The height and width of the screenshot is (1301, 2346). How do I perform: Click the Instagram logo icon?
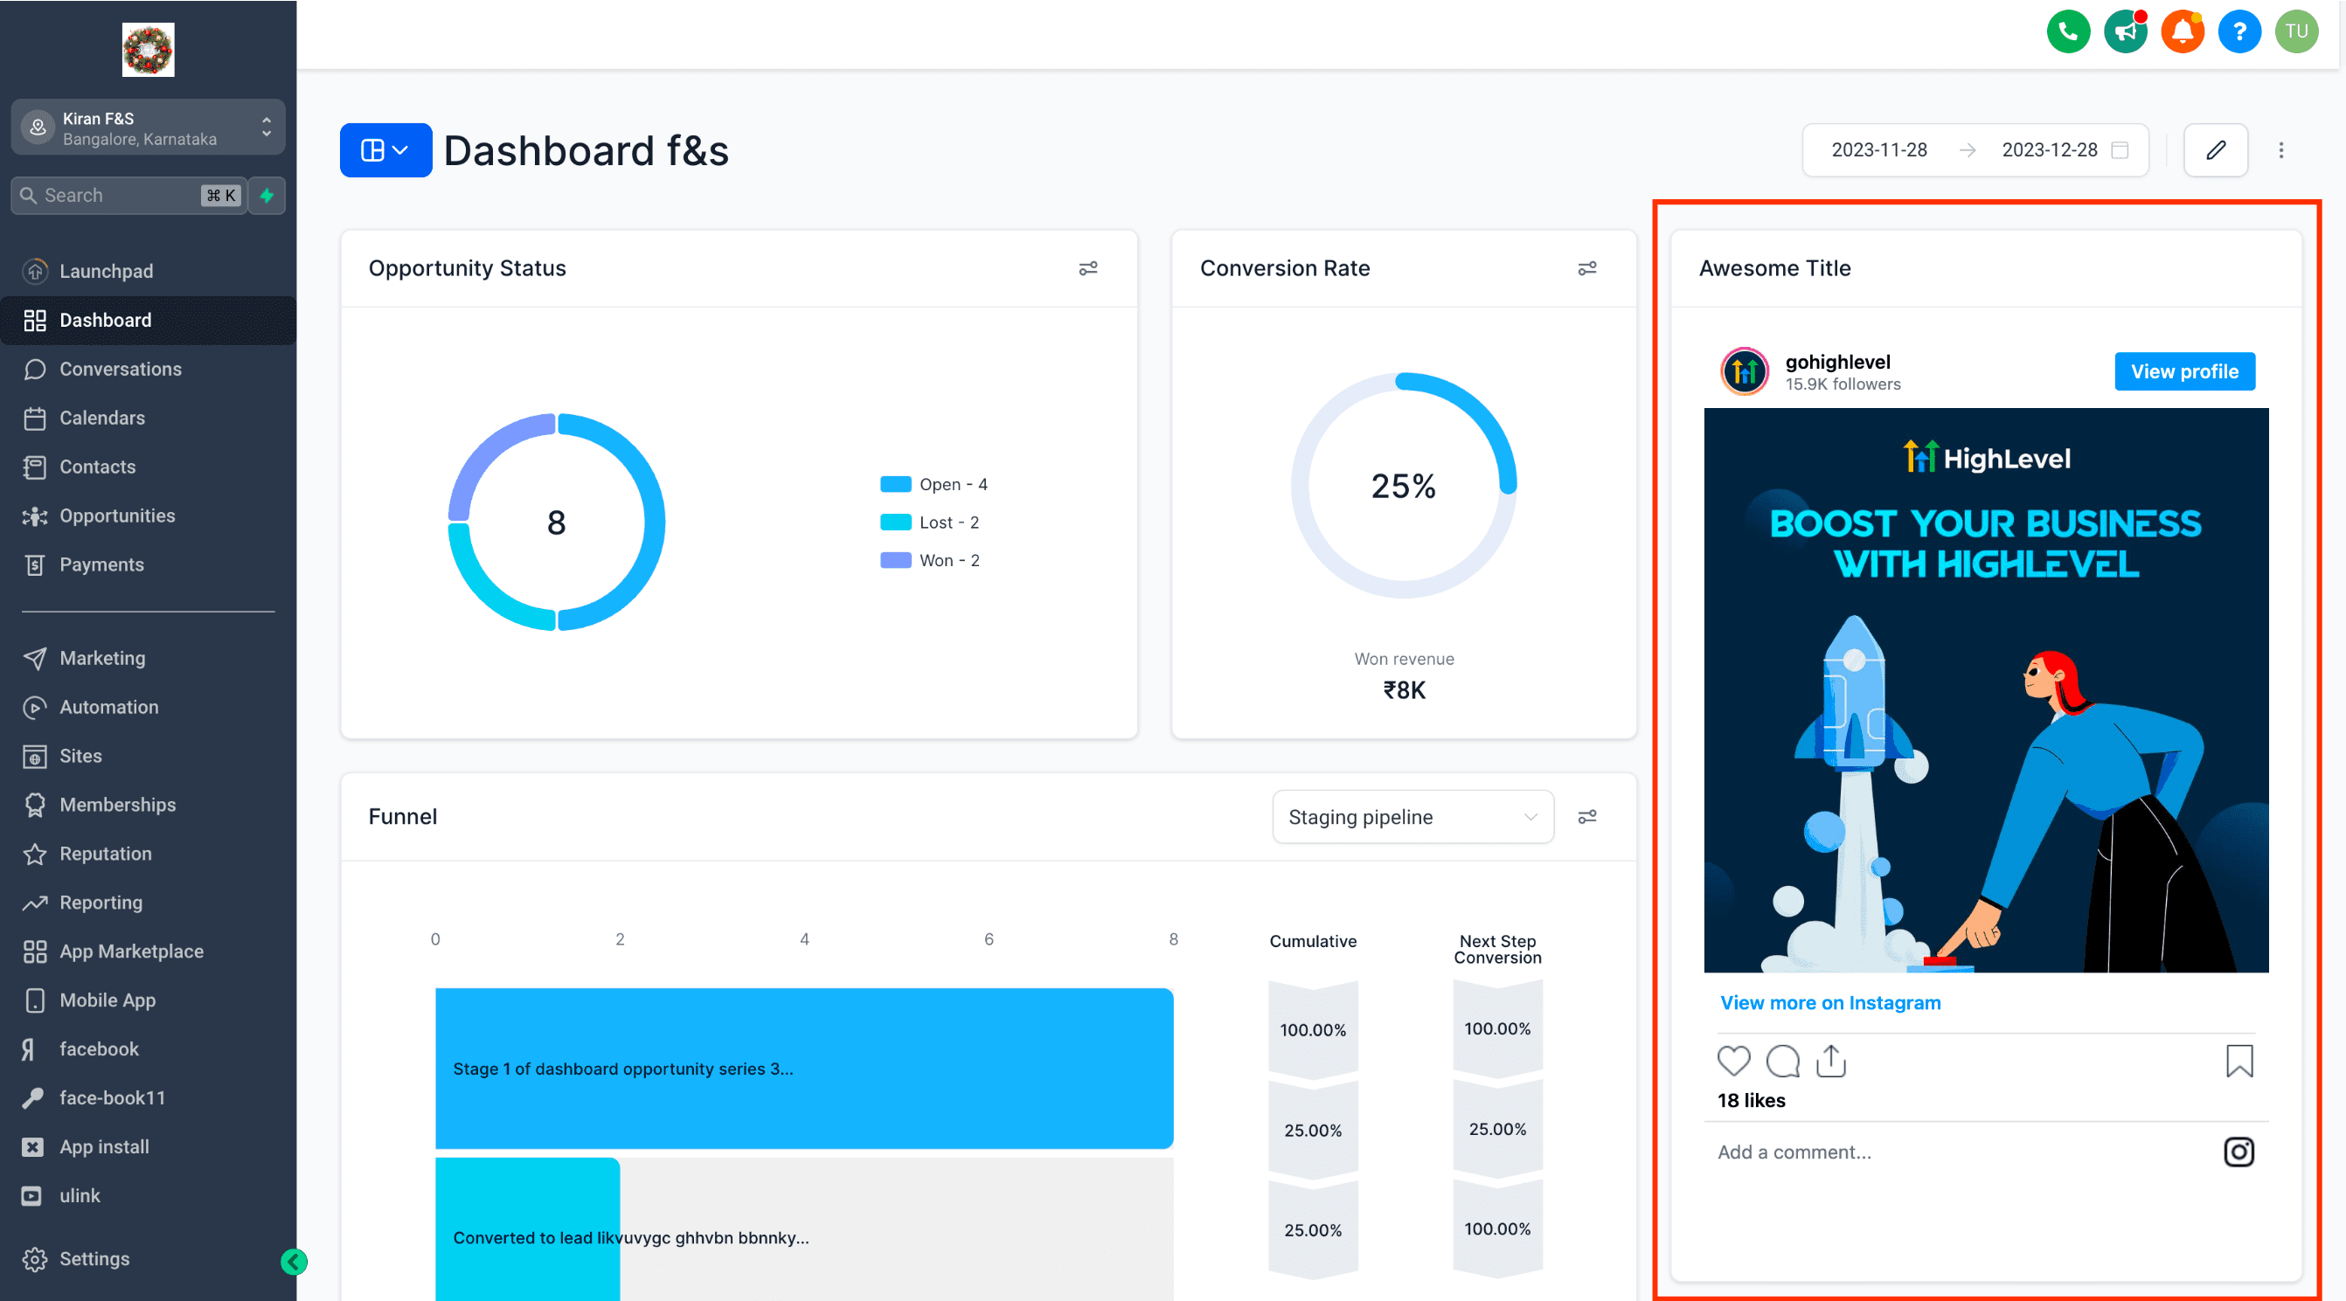pos(2238,1152)
